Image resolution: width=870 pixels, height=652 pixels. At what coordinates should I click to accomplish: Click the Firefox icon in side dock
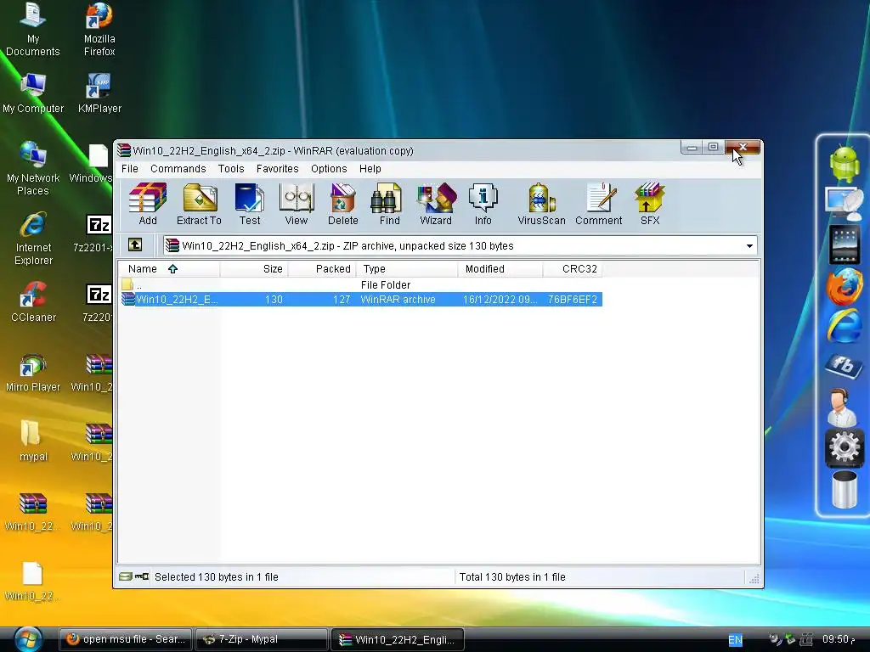click(844, 286)
